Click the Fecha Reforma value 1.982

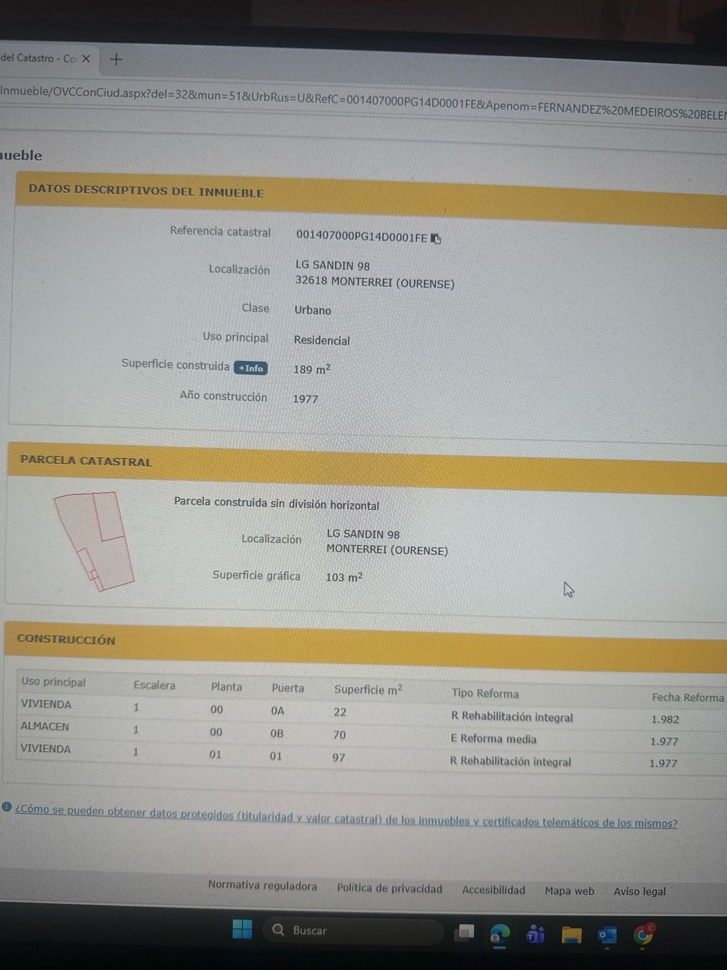pyautogui.click(x=665, y=719)
